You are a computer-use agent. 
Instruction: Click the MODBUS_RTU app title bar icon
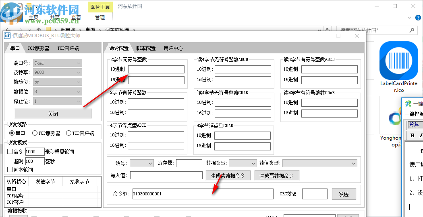click(x=7, y=36)
